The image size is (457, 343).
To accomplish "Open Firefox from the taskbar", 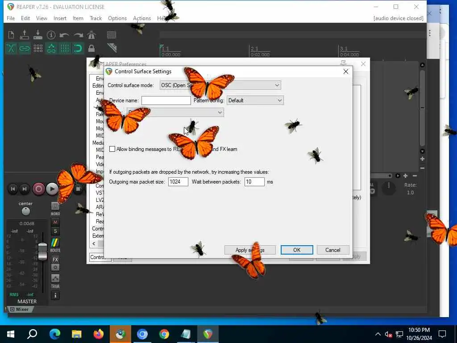I will (x=99, y=334).
